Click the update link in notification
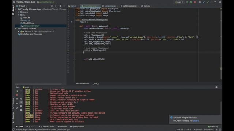Viewport: 234px width, 131px height. coord(196,120)
